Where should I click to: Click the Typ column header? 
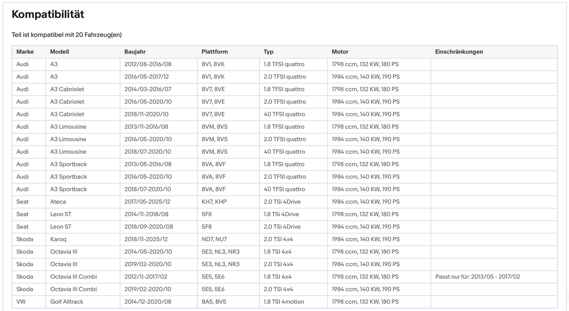[268, 52]
